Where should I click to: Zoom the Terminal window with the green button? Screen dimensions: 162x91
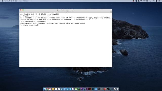[x=24, y=10]
